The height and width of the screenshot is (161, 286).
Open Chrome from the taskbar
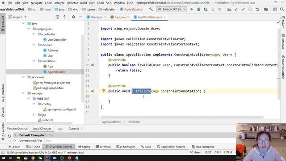pos(33,158)
